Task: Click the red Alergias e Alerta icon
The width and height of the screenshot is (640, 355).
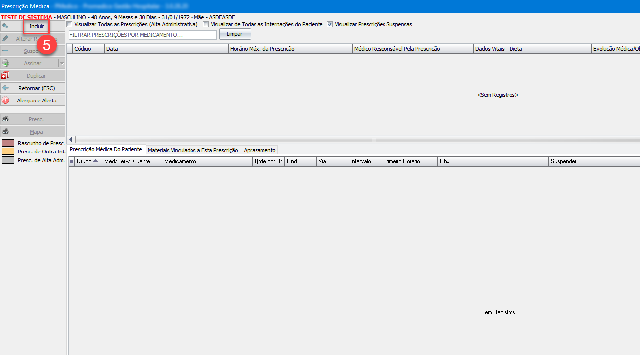Action: pyautogui.click(x=5, y=101)
